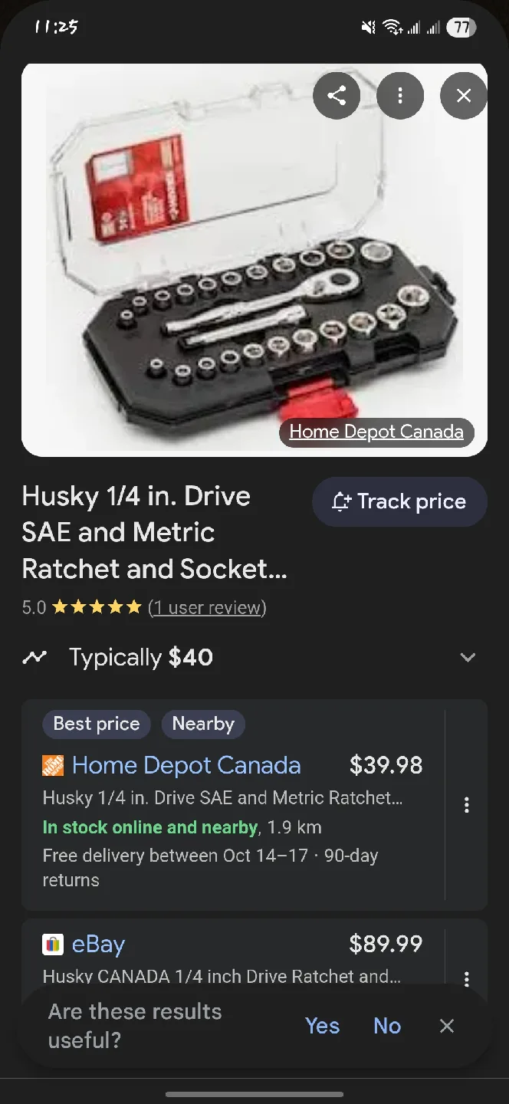This screenshot has width=509, height=1104.
Task: Open options for the eBay listing
Action: [x=466, y=979]
